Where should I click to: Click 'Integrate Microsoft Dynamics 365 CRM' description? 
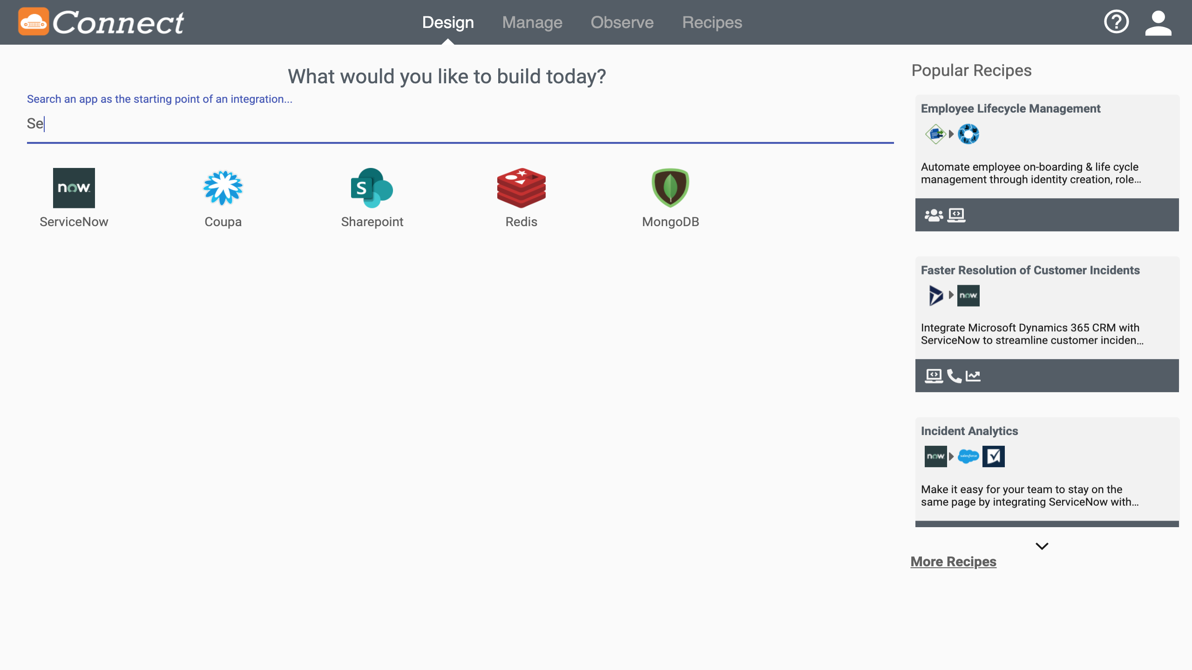1032,334
